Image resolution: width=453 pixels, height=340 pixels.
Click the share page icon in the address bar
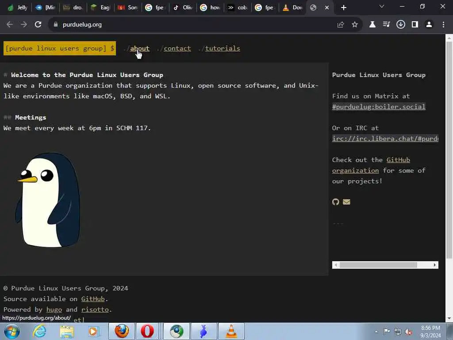click(341, 25)
